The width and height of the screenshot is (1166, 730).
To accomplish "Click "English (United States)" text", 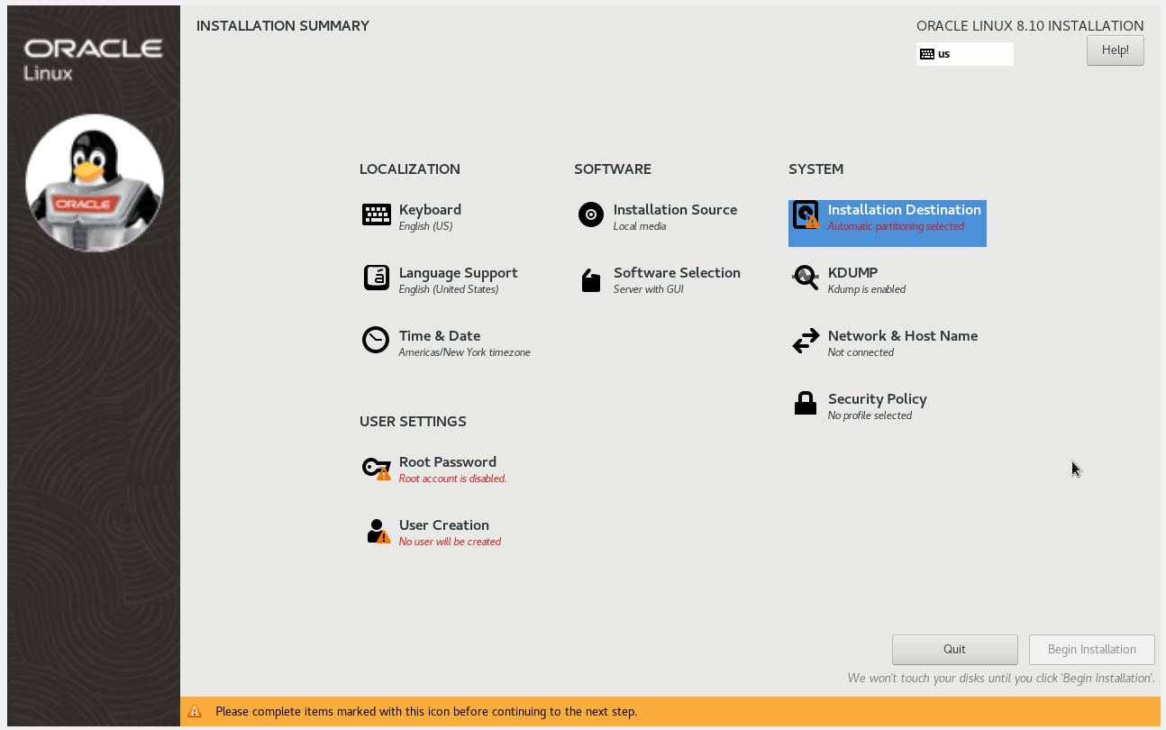I will pyautogui.click(x=449, y=290).
